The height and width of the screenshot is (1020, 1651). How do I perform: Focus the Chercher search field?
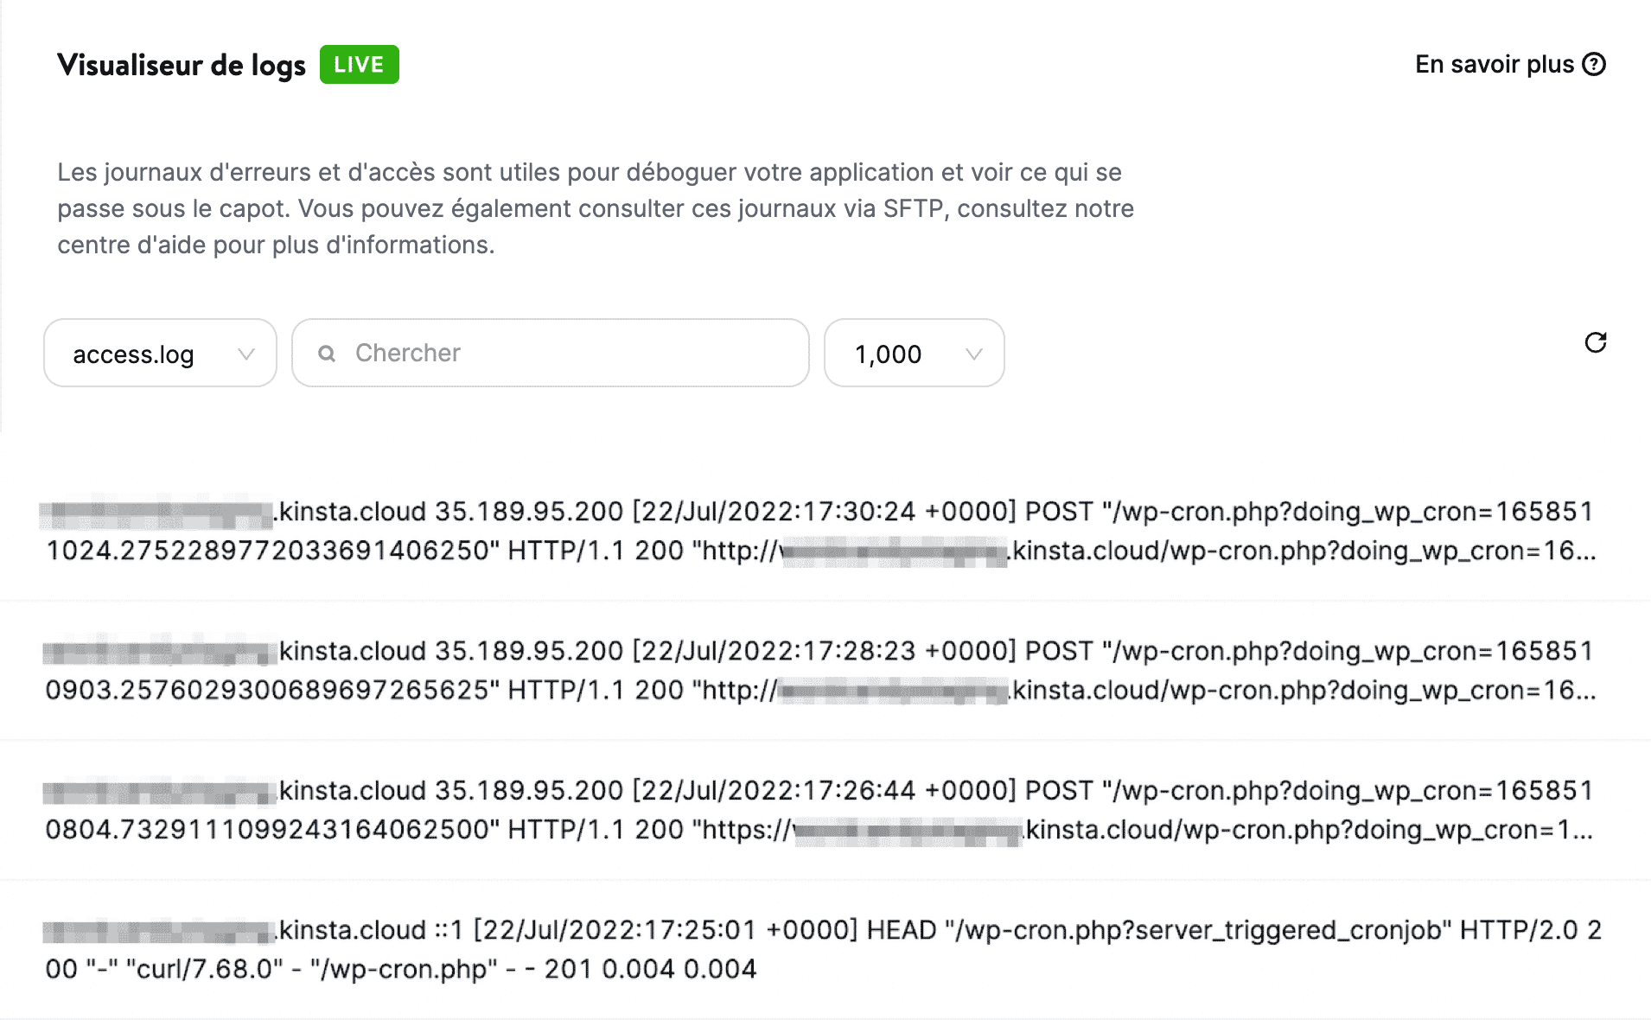click(571, 354)
